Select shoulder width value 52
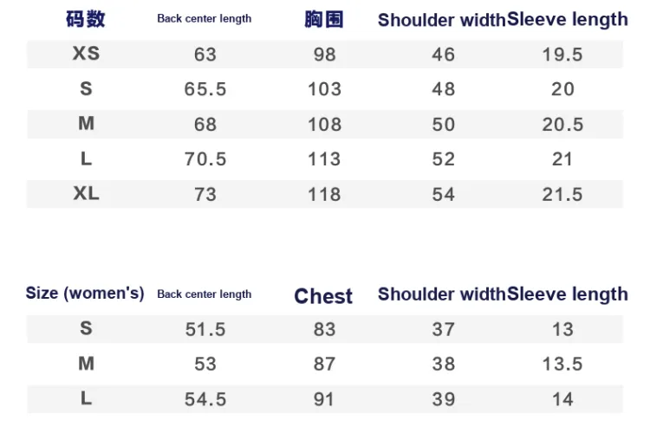 point(444,159)
